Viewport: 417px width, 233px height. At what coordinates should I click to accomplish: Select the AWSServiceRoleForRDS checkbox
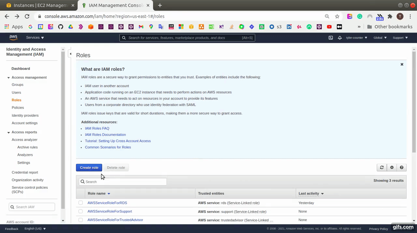[x=80, y=203]
